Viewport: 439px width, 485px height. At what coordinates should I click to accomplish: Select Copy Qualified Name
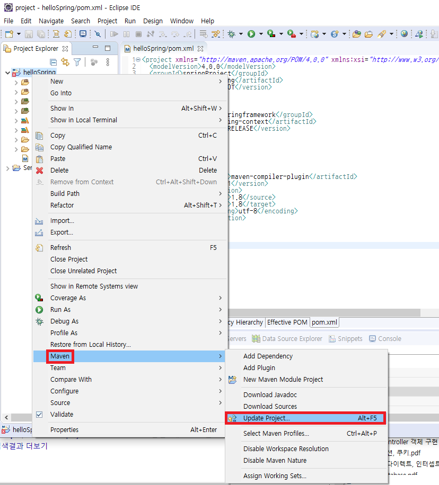tap(130, 147)
